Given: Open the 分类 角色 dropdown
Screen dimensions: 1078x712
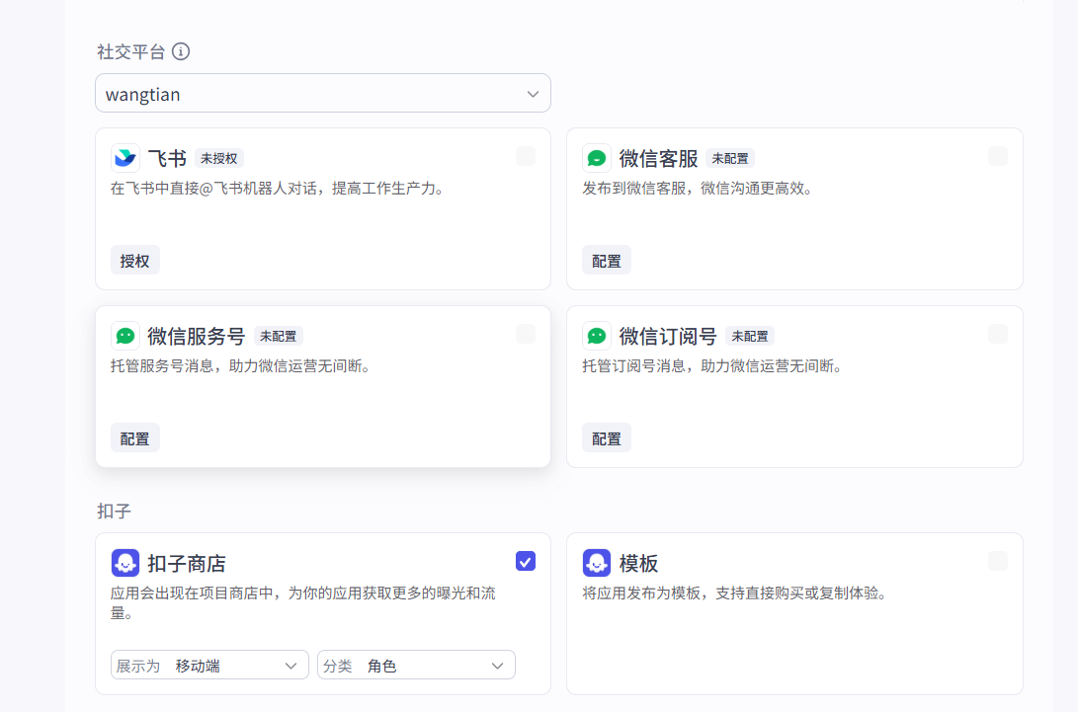Looking at the screenshot, I should 417,666.
